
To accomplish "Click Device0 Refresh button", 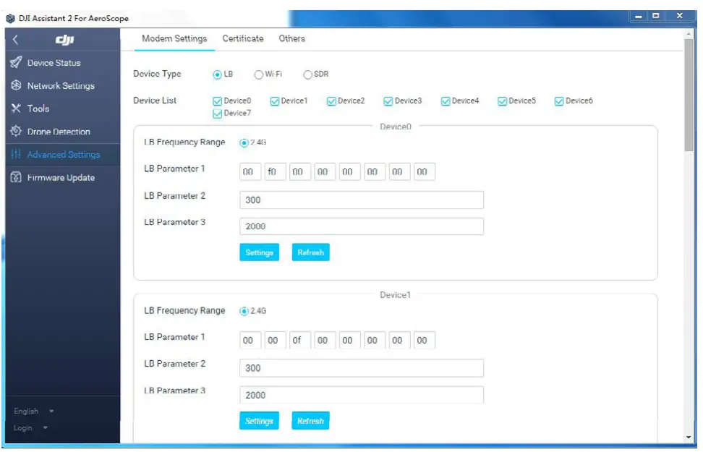I will [311, 252].
